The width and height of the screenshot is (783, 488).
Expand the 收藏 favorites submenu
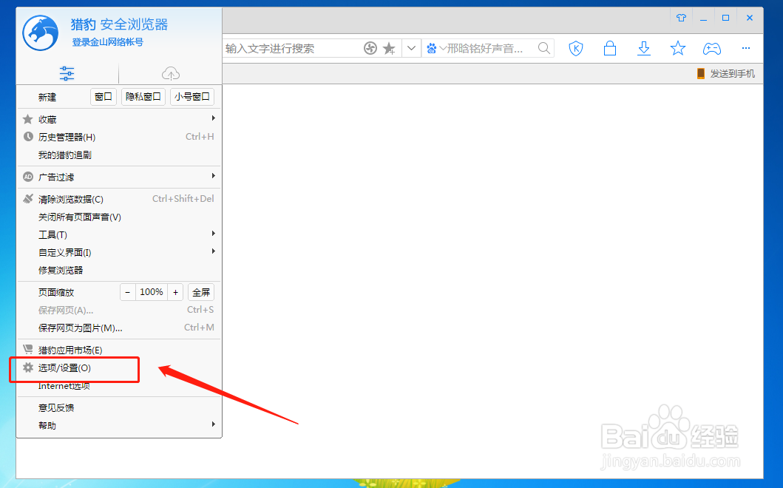click(x=119, y=119)
